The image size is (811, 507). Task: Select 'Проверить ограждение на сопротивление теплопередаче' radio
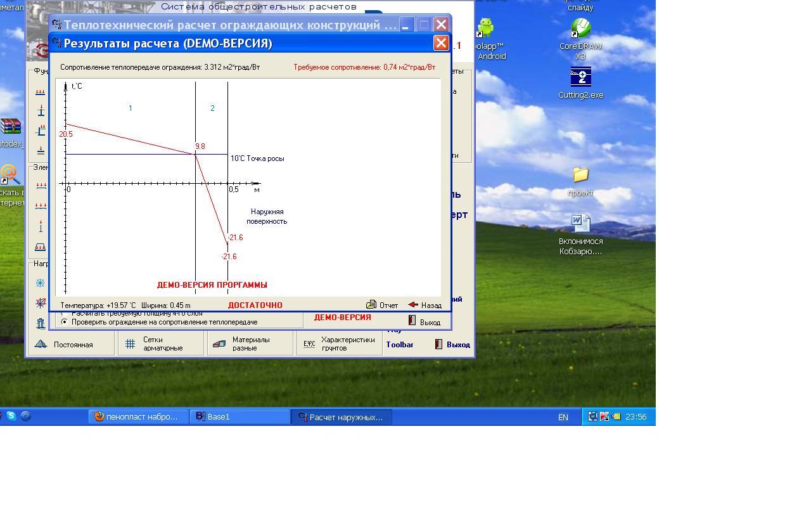coord(64,322)
